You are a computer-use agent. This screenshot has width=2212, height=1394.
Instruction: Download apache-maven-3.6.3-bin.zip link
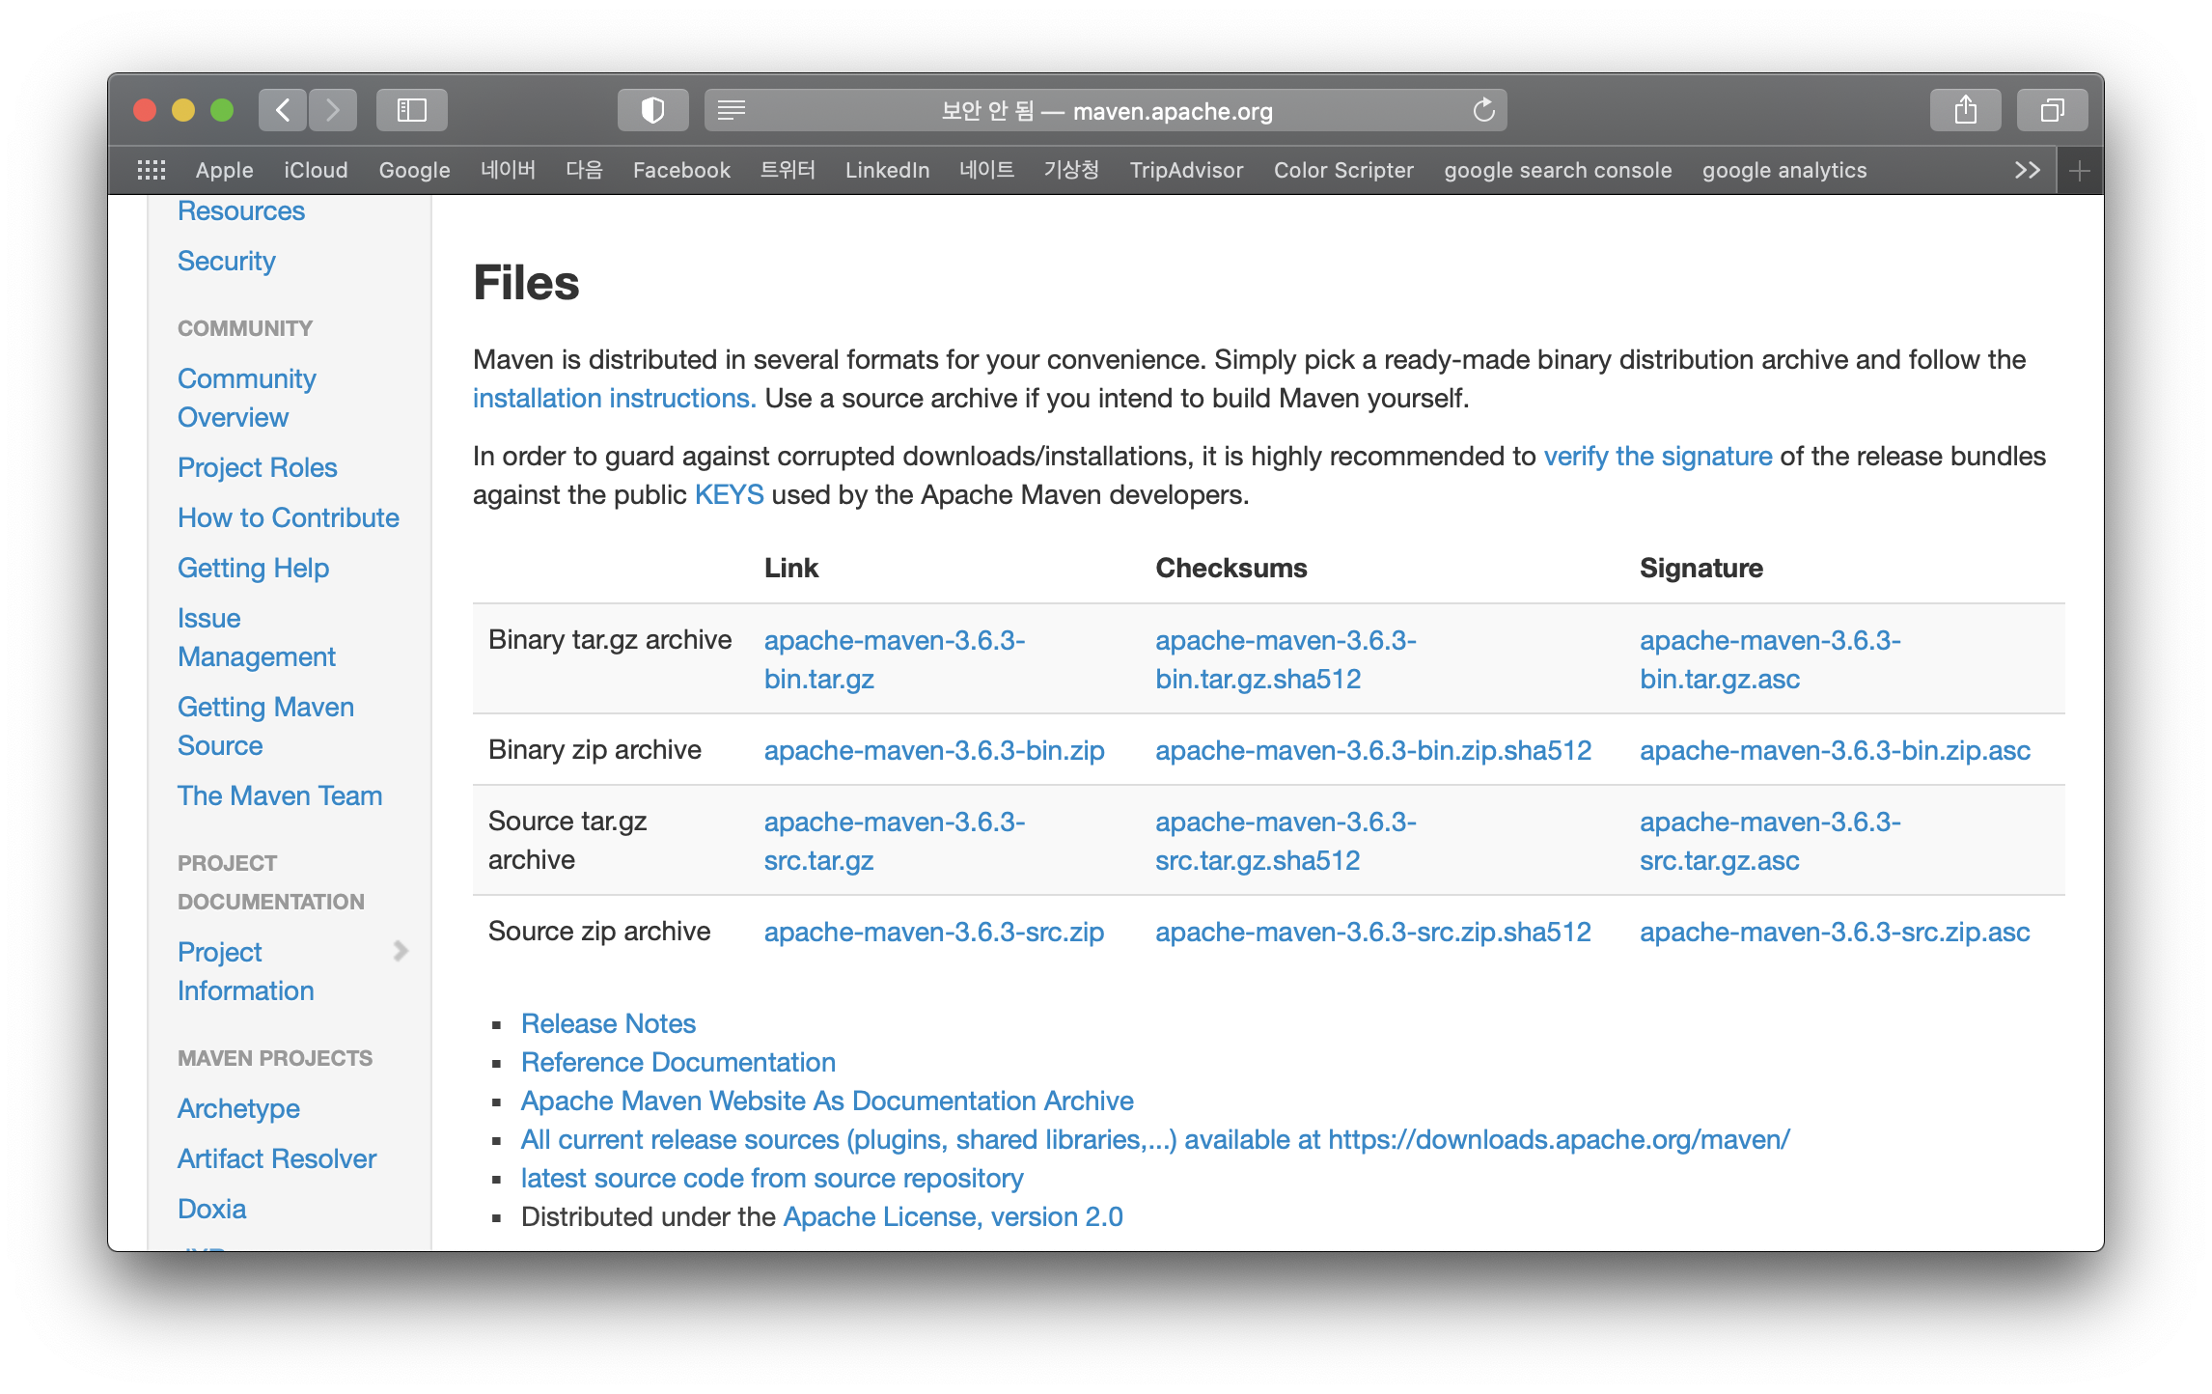point(933,750)
